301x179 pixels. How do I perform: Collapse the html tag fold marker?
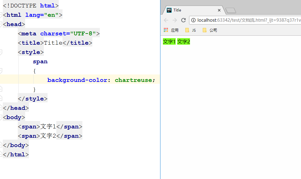click(1, 15)
